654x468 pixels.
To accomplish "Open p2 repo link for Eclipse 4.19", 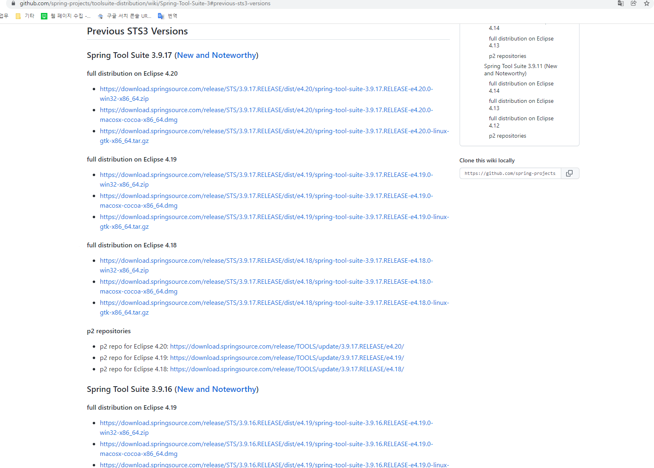I will coord(287,358).
